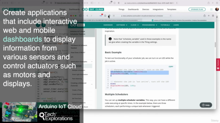Viewport: 220px width, 123px height.
Task: Click info icon in schedule_variable note
Action: point(110,39)
